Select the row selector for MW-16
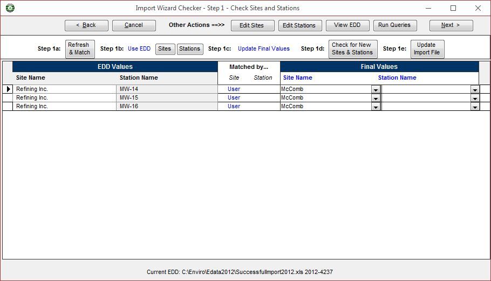The image size is (491, 281). click(8, 106)
